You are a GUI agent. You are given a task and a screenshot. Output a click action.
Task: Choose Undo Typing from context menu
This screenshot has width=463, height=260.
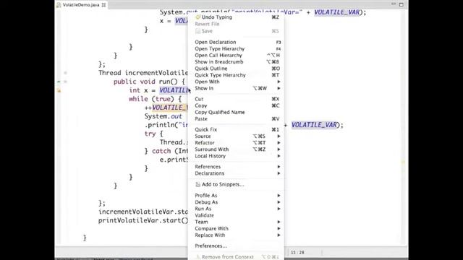point(237,17)
